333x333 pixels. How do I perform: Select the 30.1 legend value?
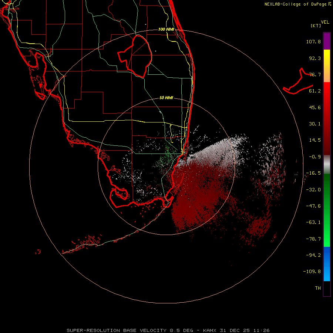click(315, 124)
